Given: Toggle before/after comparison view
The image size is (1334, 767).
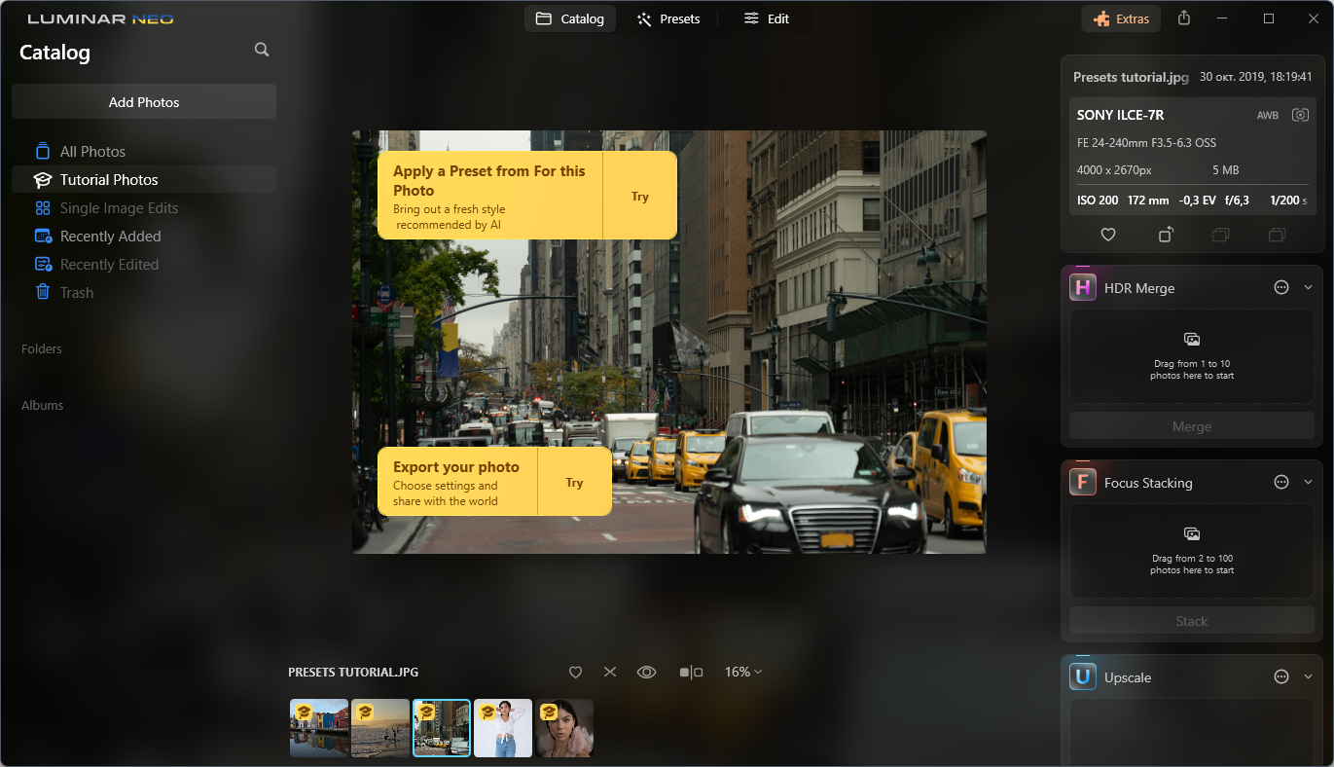Looking at the screenshot, I should pyautogui.click(x=692, y=672).
